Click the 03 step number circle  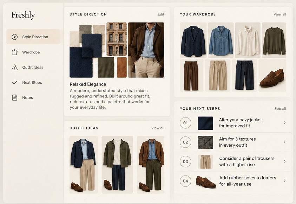coord(185,161)
